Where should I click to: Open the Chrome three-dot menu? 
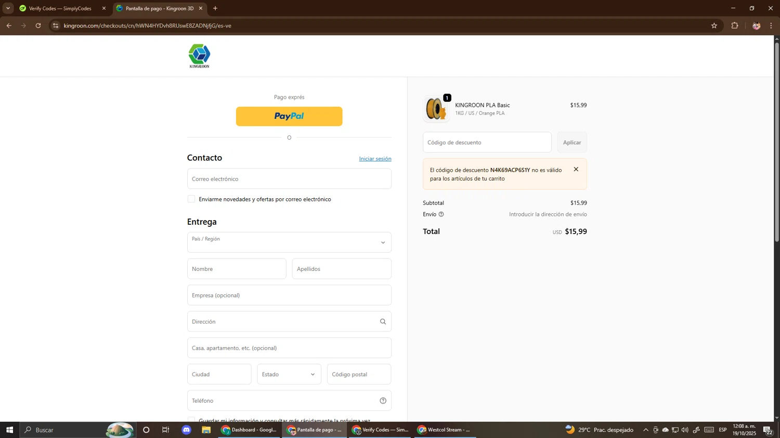click(x=771, y=25)
